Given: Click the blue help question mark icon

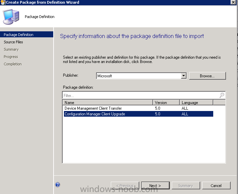Looking at the screenshot, I should (58, 185).
